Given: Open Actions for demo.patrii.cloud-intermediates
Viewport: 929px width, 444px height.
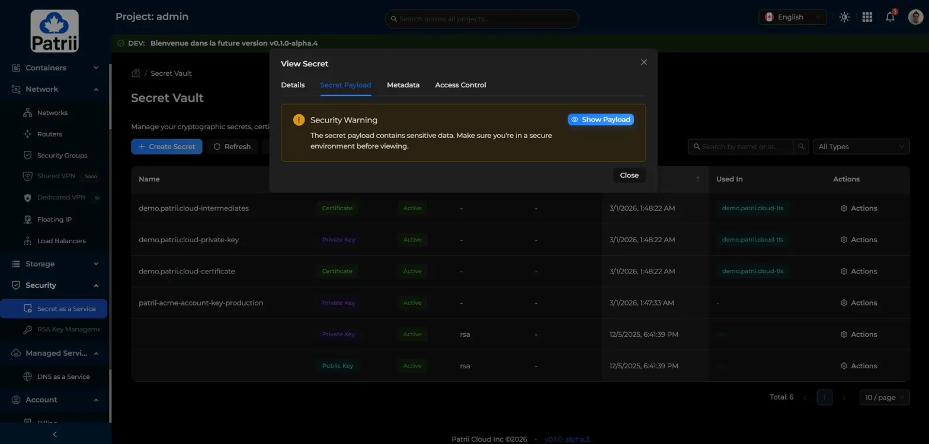Looking at the screenshot, I should pyautogui.click(x=858, y=208).
